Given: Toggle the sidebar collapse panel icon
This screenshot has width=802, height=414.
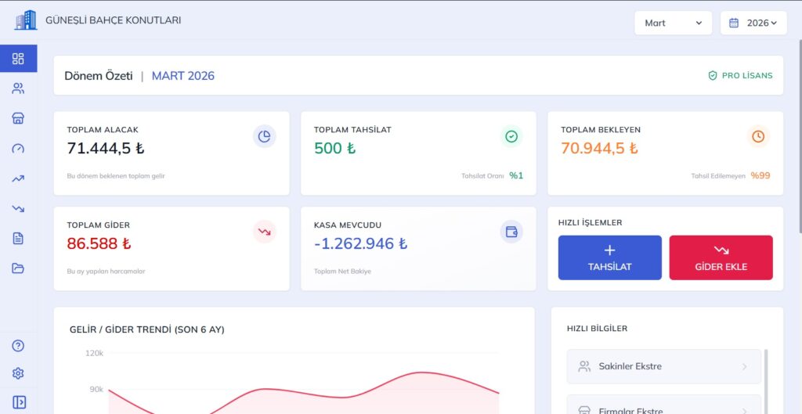Looking at the screenshot, I should tap(19, 402).
